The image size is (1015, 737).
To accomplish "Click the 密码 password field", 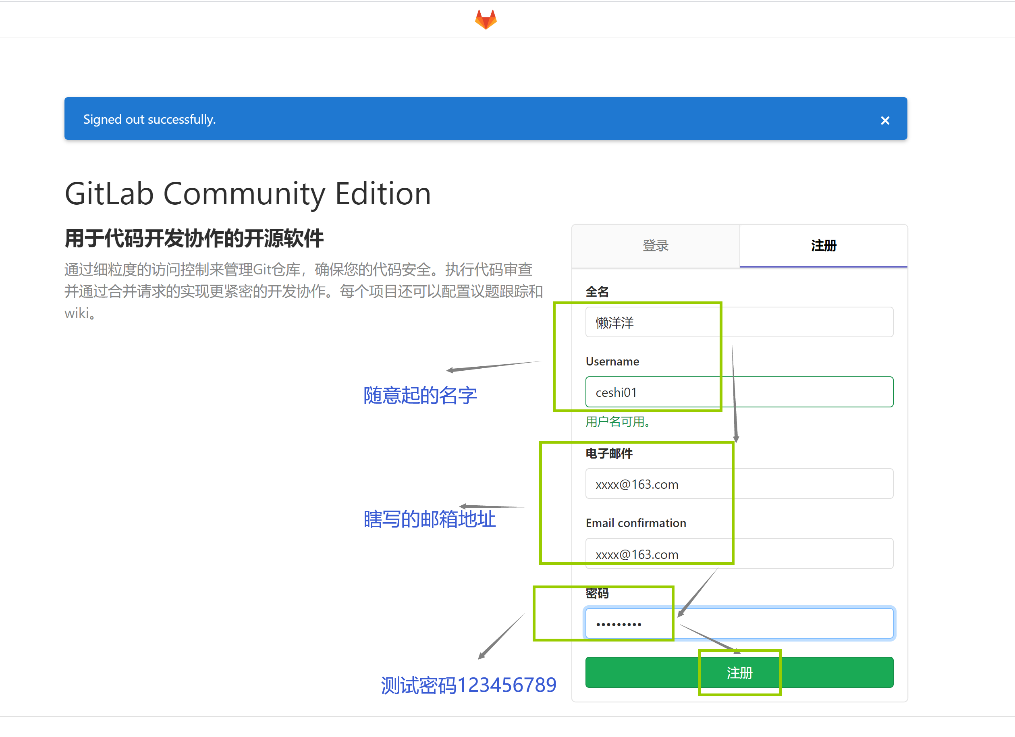I will click(x=739, y=623).
